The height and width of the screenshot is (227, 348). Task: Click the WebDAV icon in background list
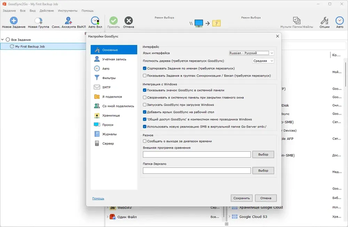tap(113, 208)
